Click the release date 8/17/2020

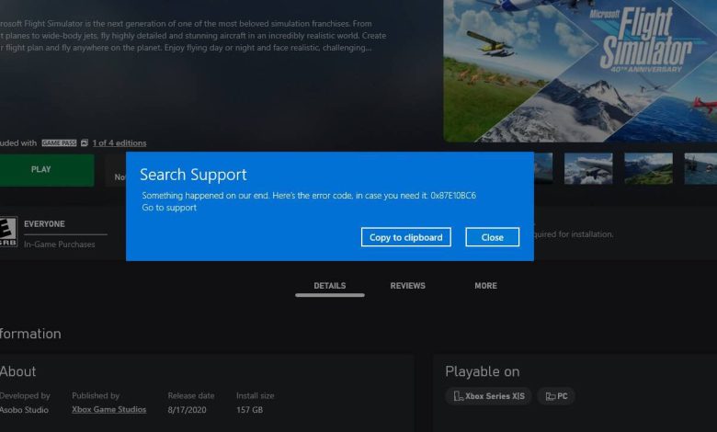click(187, 410)
